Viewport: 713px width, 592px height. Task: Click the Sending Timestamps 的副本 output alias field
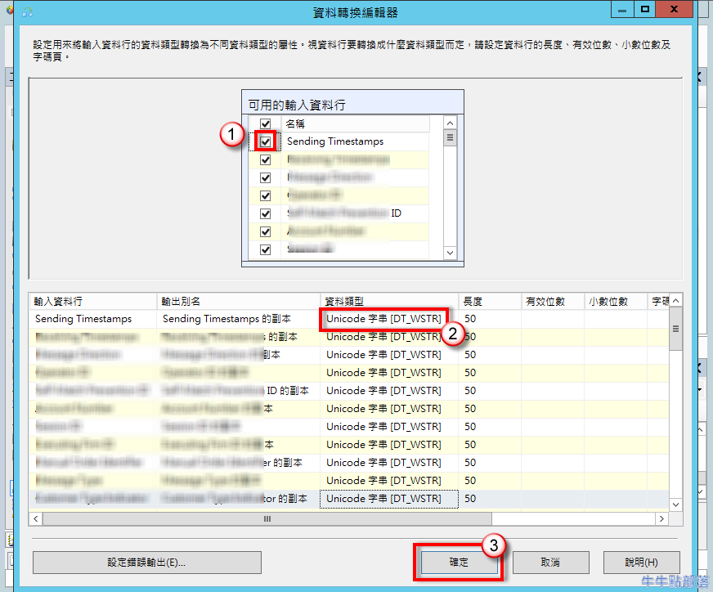coord(237,319)
